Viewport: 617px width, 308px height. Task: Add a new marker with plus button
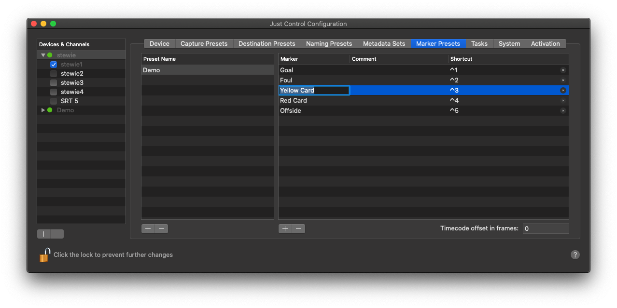point(285,228)
